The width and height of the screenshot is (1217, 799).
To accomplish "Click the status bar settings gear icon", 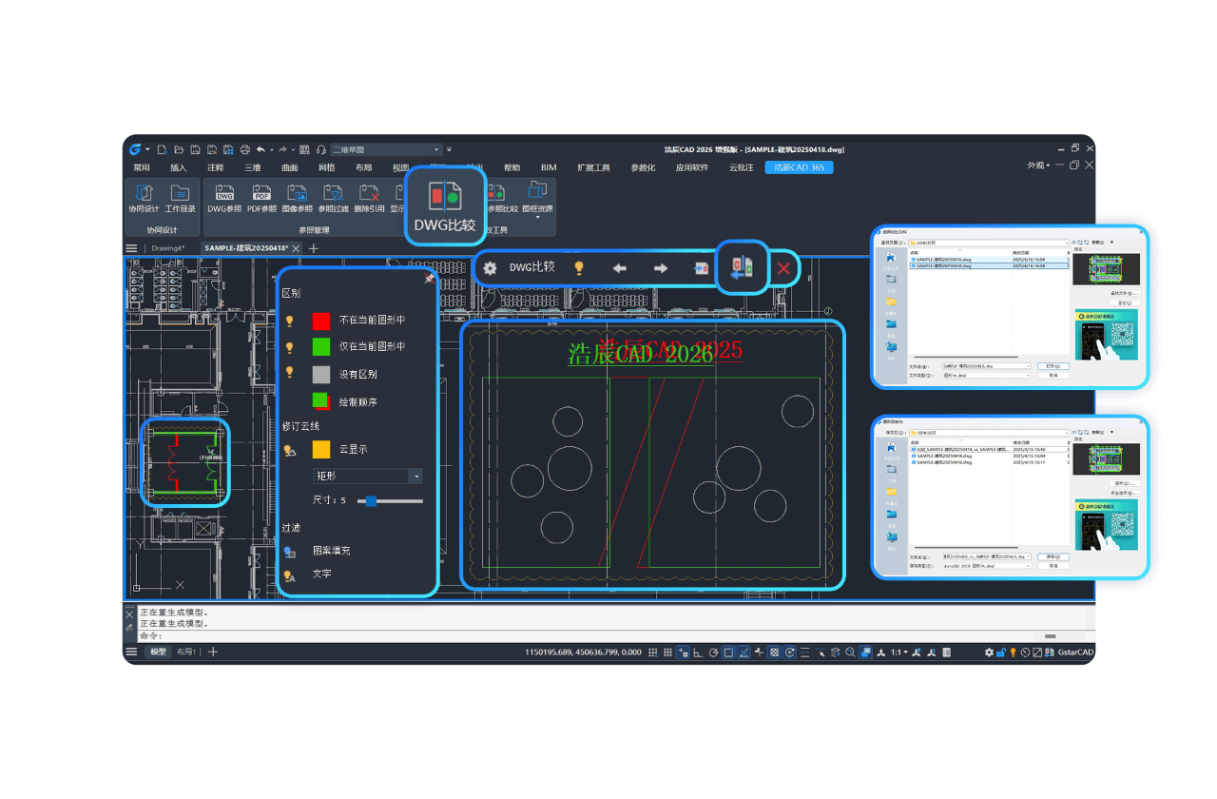I will pos(989,653).
